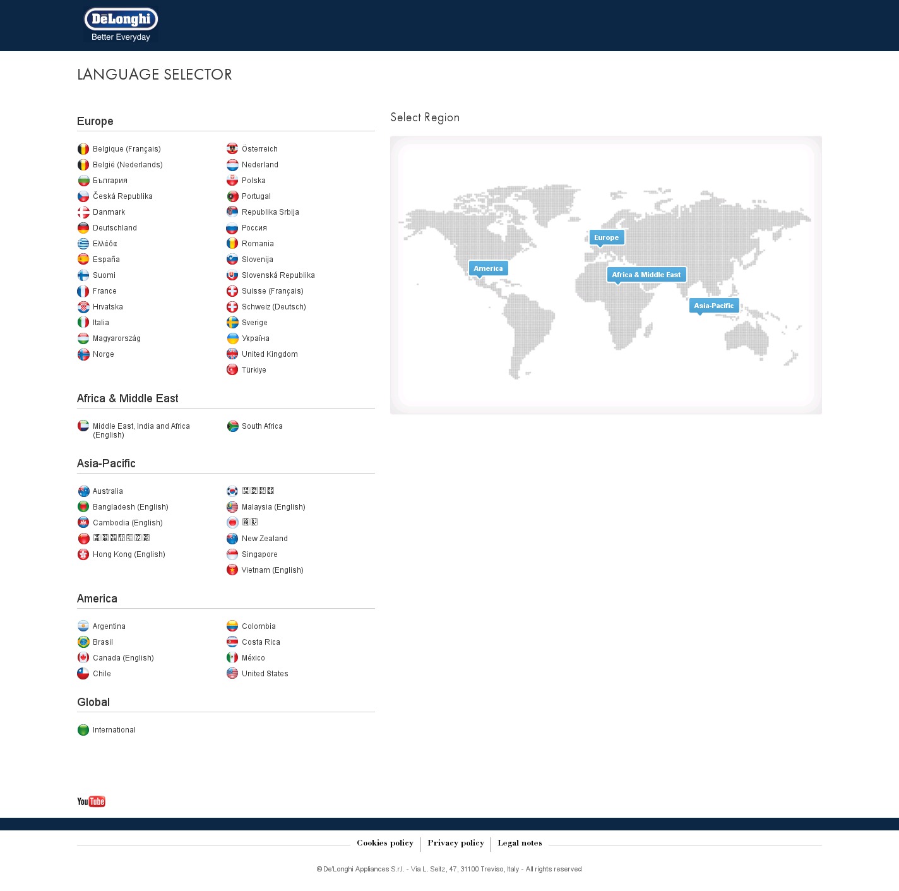Open the Cookies policy footer link
Viewport: 899px width, 891px height.
(x=384, y=843)
